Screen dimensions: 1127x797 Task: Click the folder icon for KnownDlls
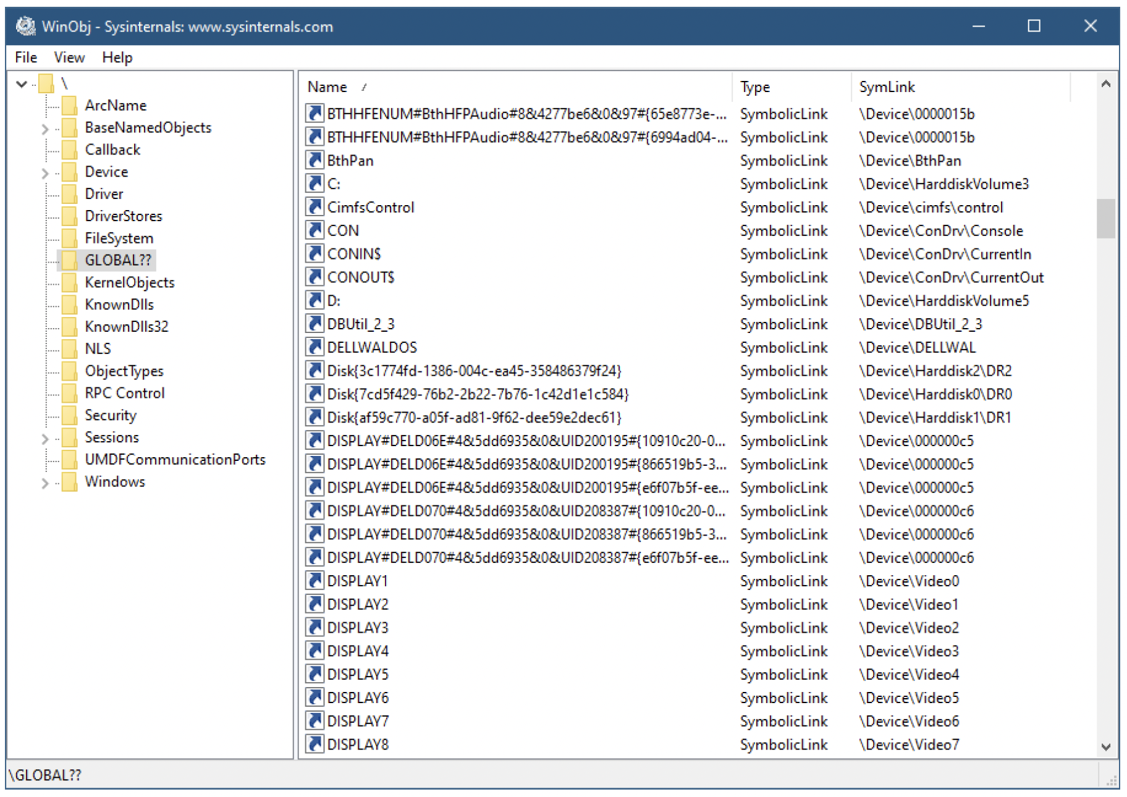click(x=69, y=305)
